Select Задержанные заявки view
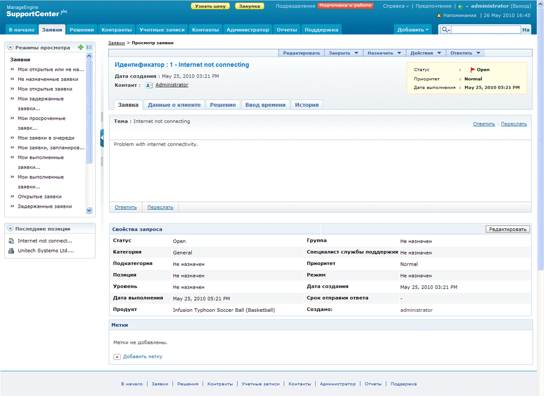Screen dimensions: 544x396 [x=45, y=206]
